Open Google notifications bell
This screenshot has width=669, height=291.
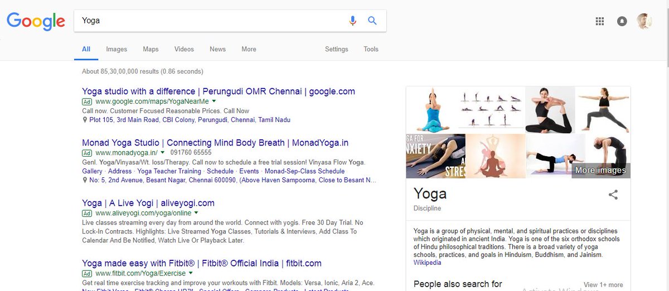coord(622,21)
